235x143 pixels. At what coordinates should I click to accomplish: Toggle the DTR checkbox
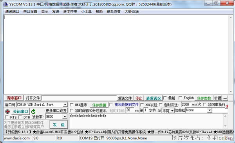tap(20, 117)
